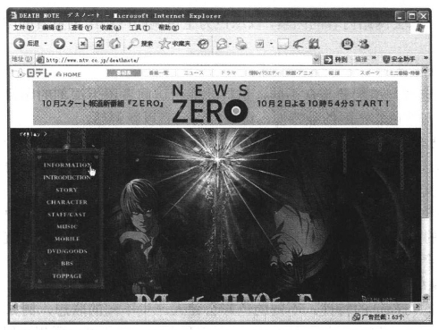
Task: Open the INFORMATION link in site menu
Action: [68, 165]
